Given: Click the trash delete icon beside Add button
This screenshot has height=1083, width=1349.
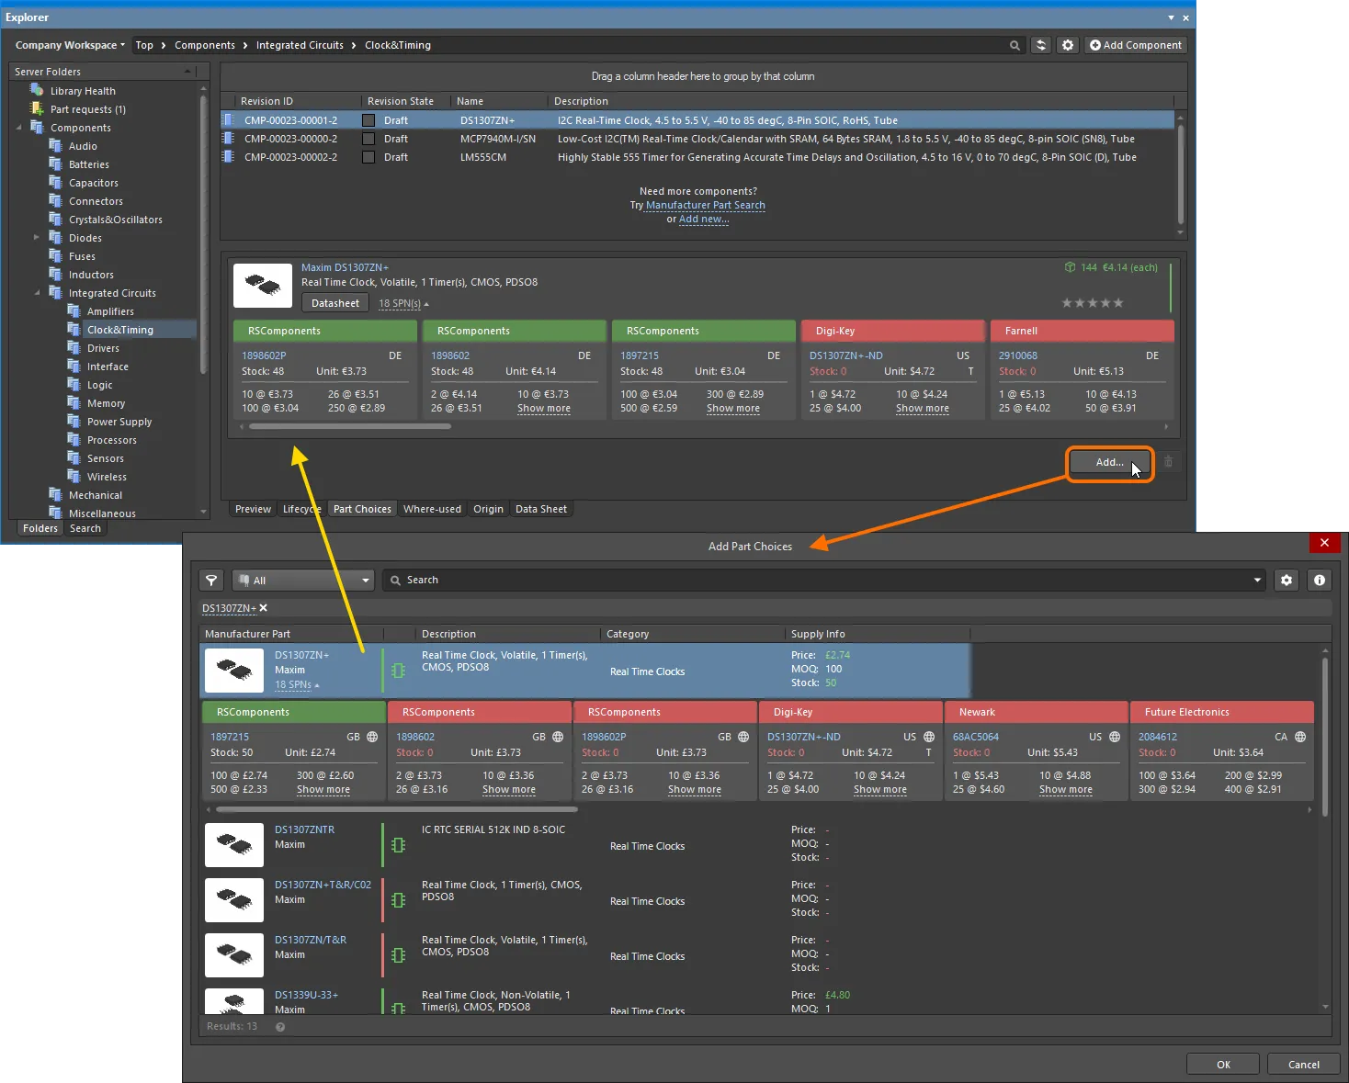Looking at the screenshot, I should pos(1169,462).
